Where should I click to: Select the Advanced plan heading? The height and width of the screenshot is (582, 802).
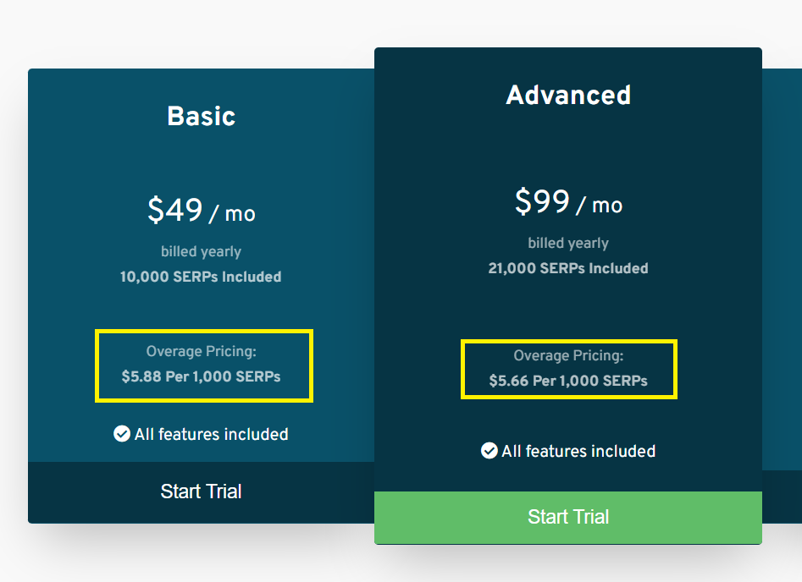click(568, 95)
